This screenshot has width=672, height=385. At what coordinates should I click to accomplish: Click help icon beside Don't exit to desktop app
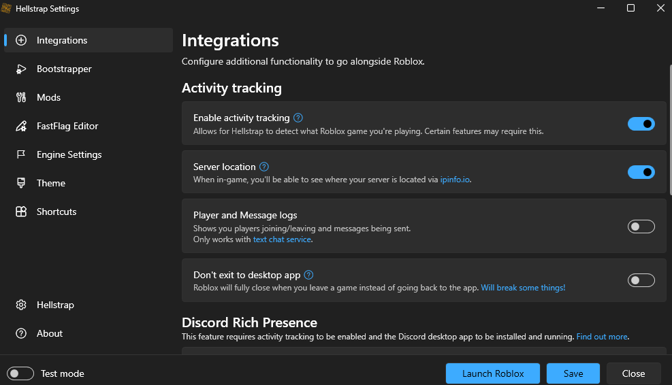(308, 275)
